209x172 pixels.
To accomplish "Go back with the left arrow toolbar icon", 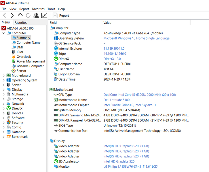I will [x=4, y=15].
